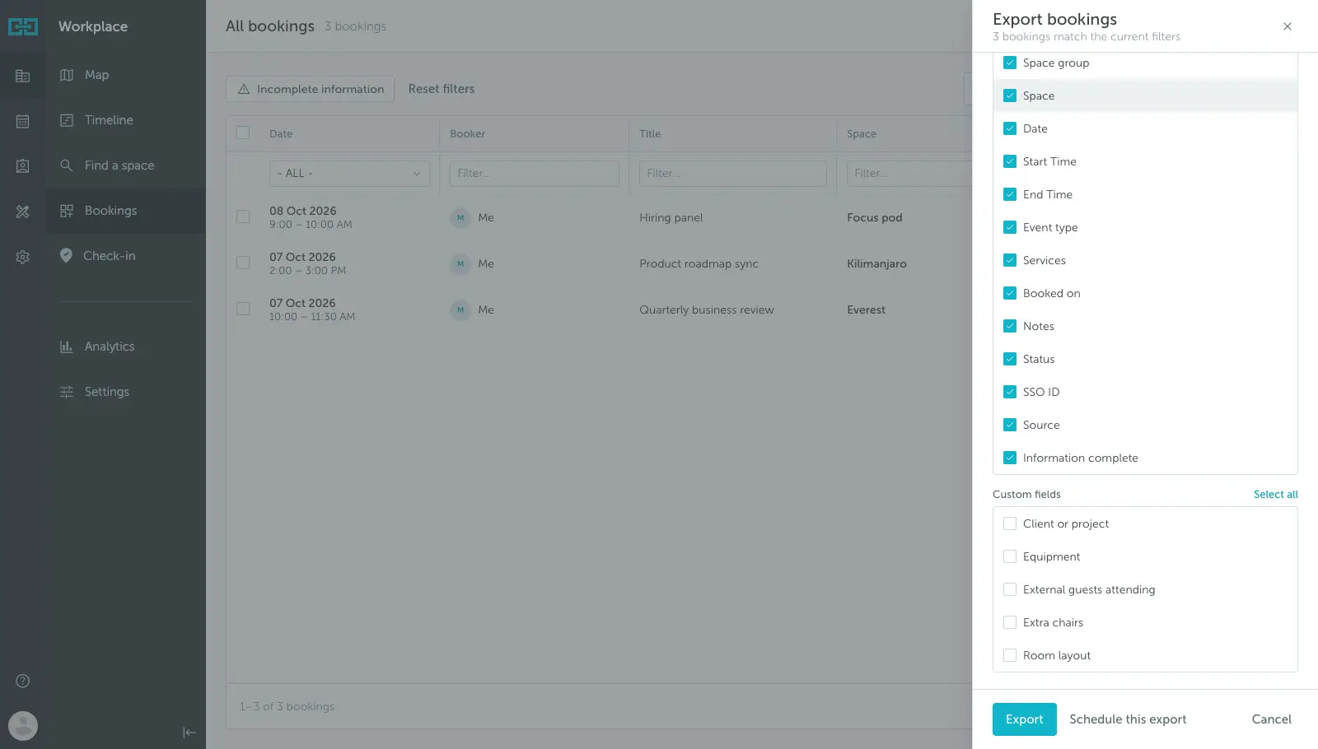Viewport: 1318px width, 749px height.
Task: Open the Bookings menu item
Action: [x=125, y=211]
